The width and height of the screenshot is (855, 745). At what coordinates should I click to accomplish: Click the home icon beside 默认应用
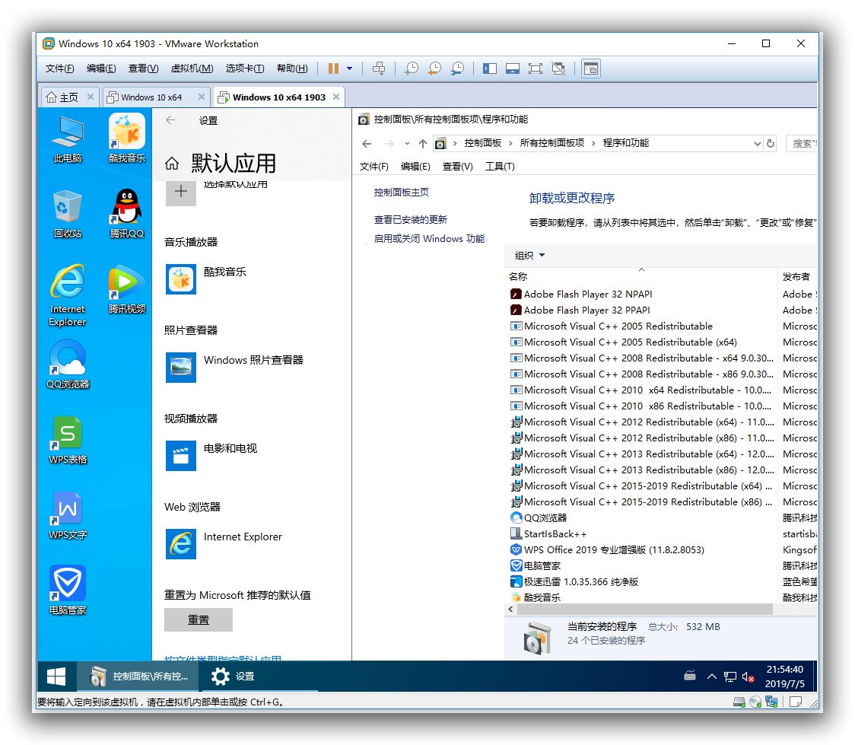172,163
